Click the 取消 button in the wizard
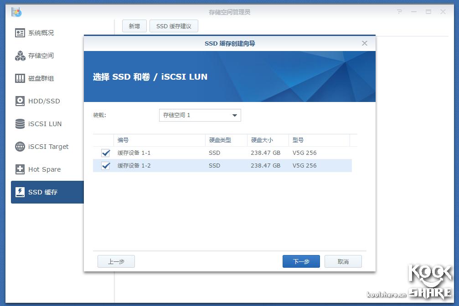 343,261
